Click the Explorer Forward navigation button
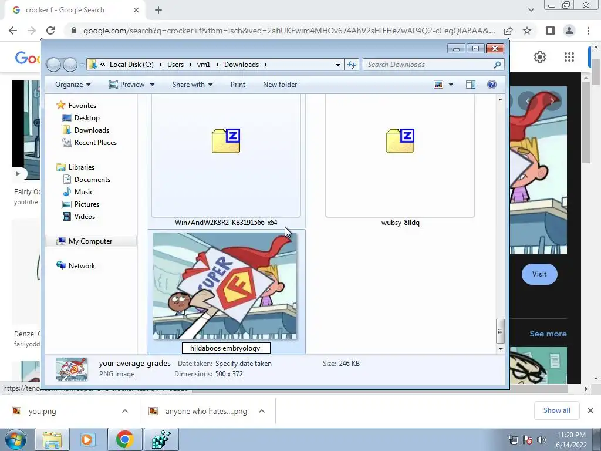The image size is (601, 451). coord(70,65)
